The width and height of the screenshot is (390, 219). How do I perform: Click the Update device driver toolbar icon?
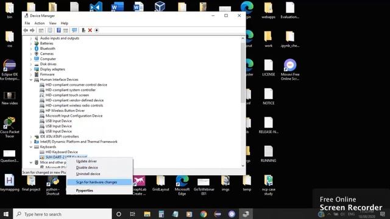click(x=83, y=30)
